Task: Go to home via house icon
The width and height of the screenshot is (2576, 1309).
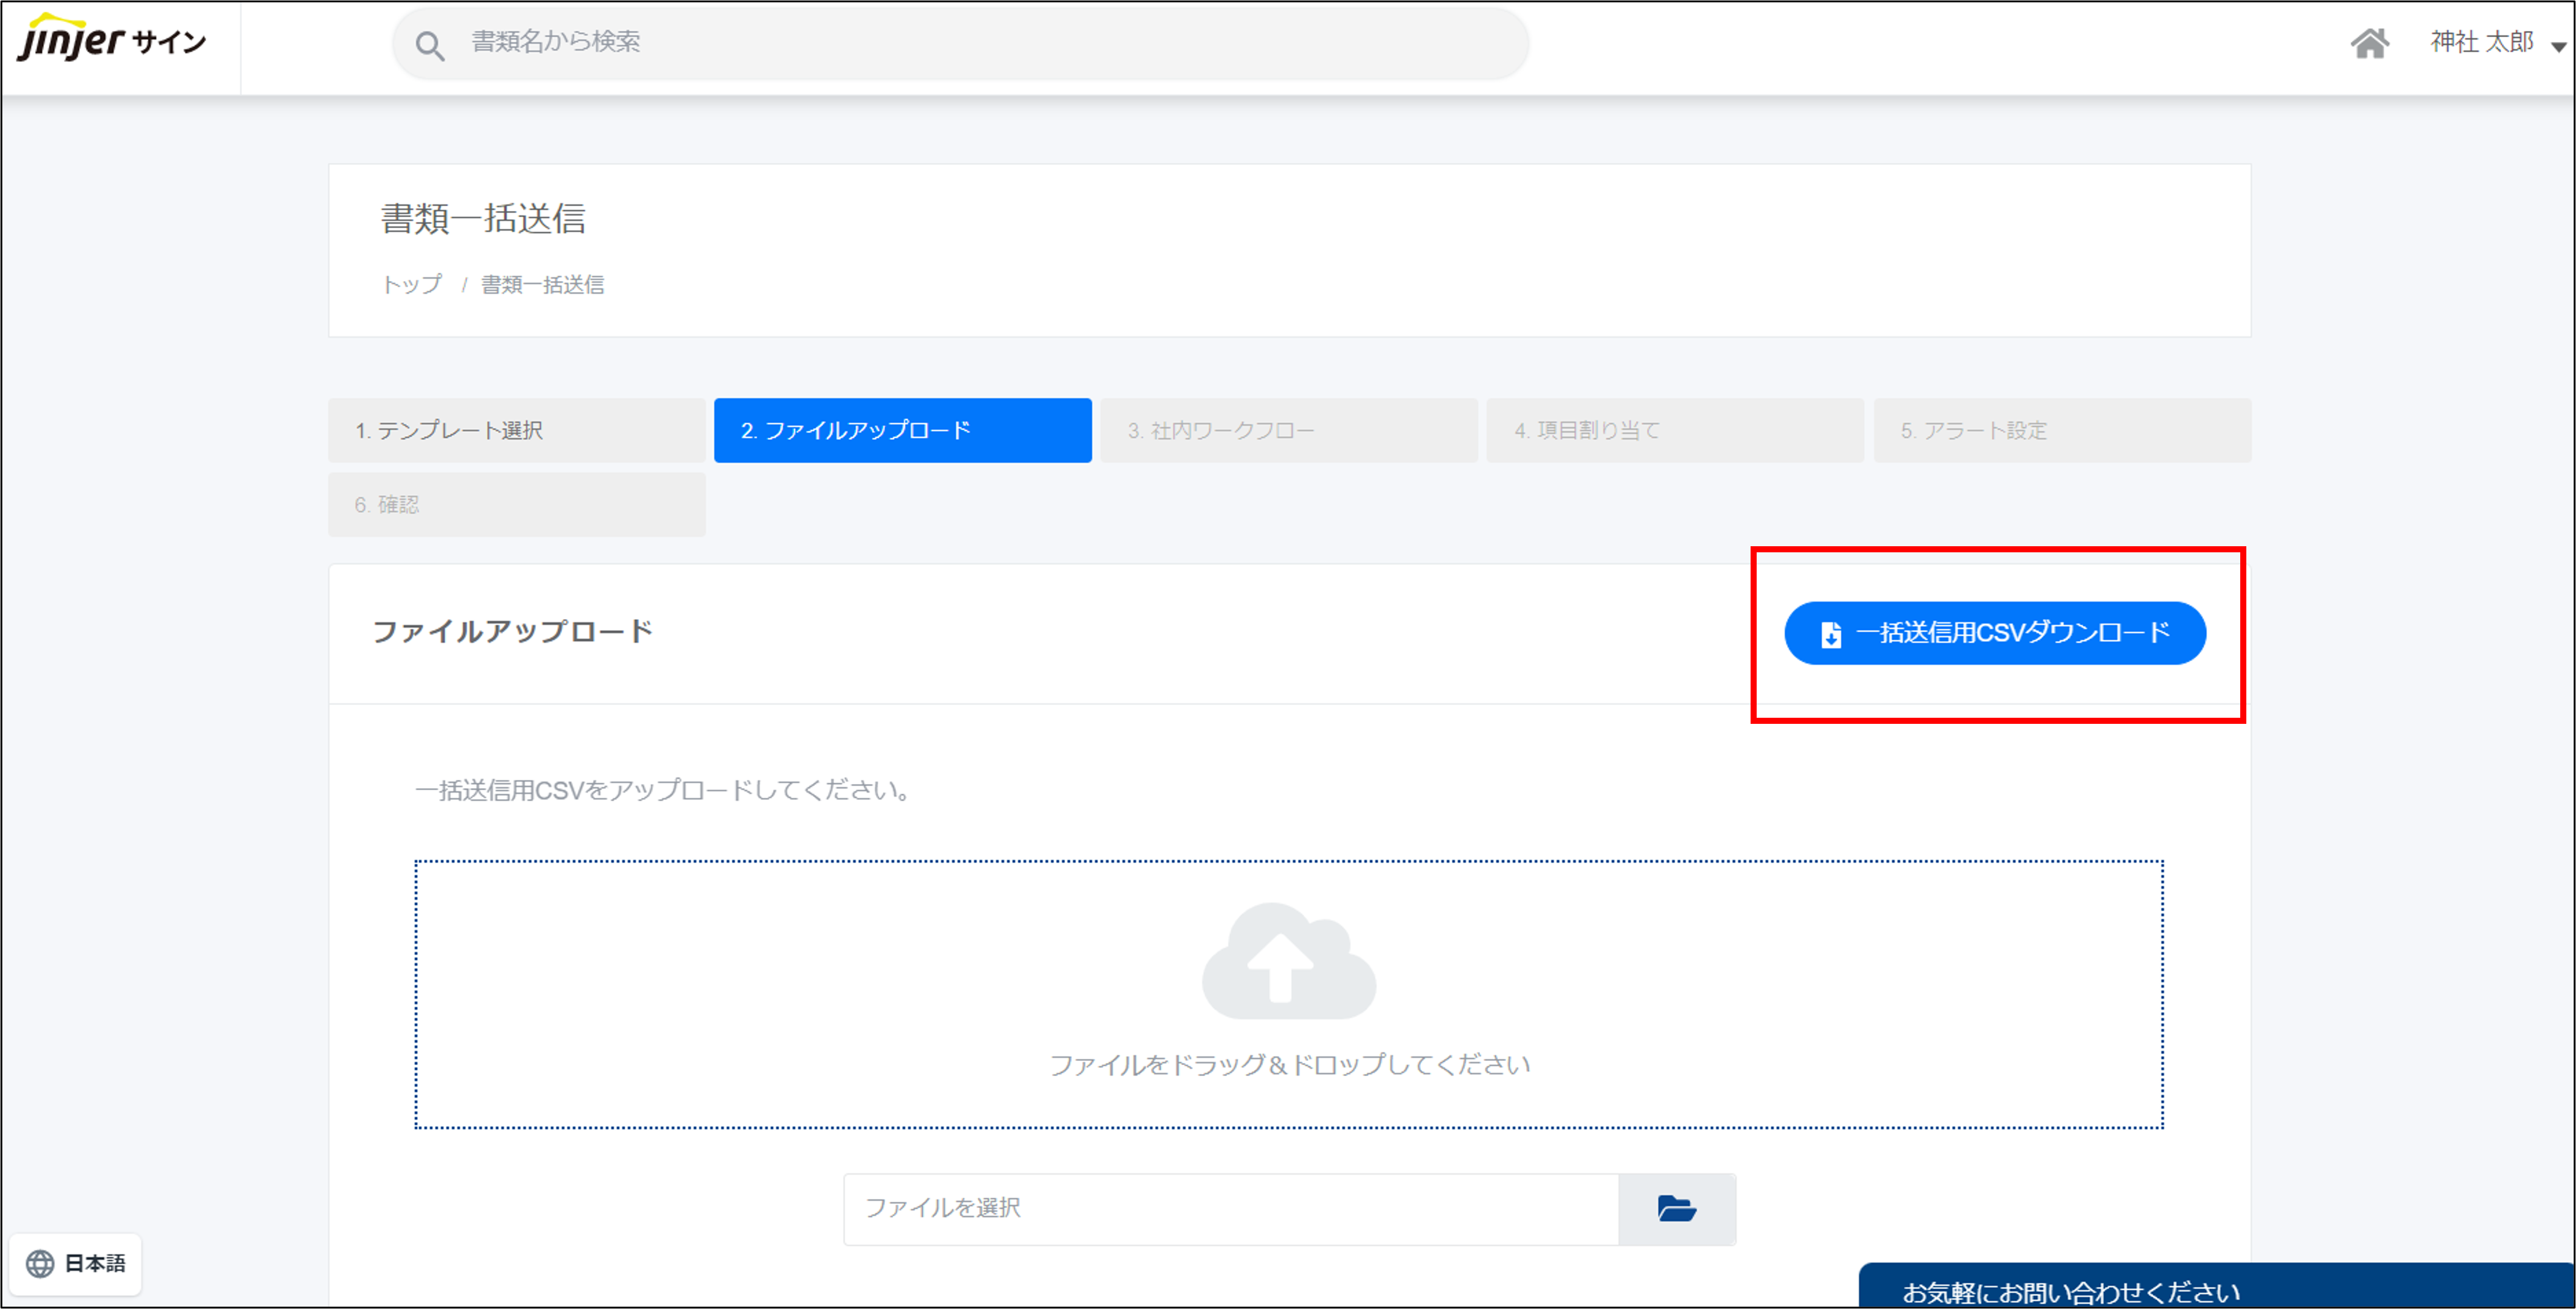Action: [x=2369, y=43]
